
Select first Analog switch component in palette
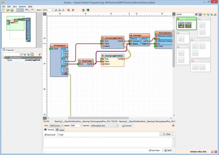click(x=181, y=25)
